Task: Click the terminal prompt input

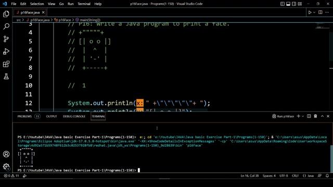Action: [x=139, y=170]
